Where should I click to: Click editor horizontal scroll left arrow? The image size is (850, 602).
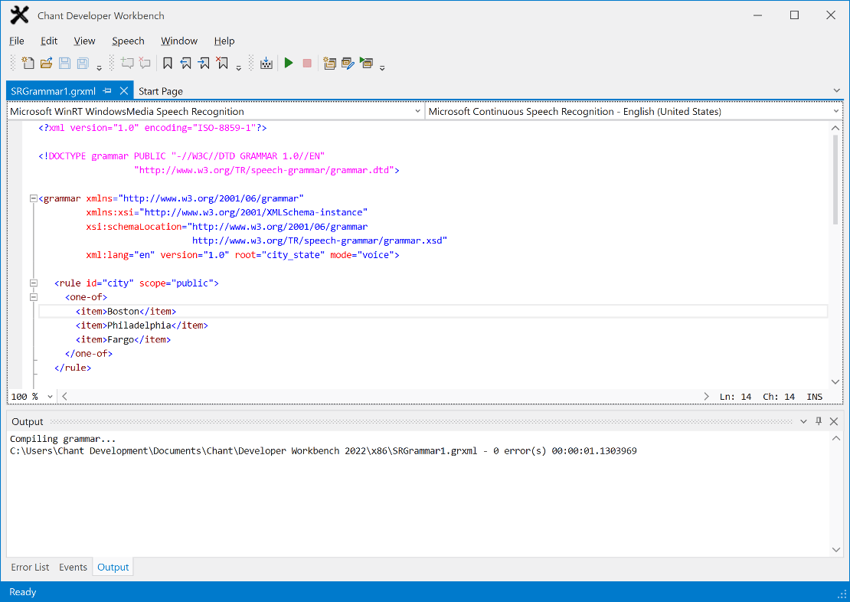[x=64, y=397]
